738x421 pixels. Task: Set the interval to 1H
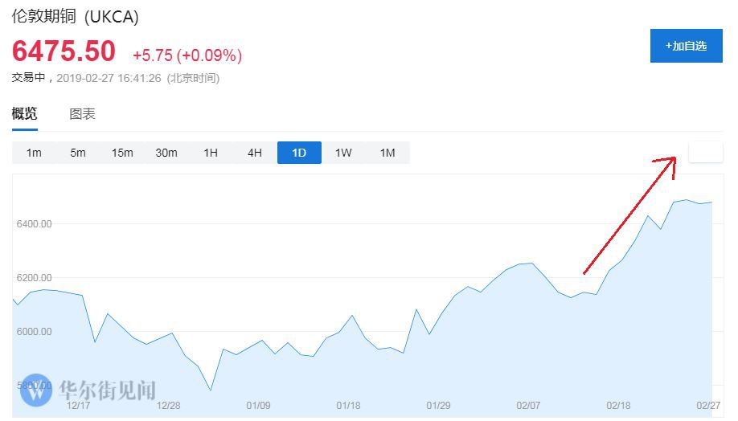coord(211,153)
